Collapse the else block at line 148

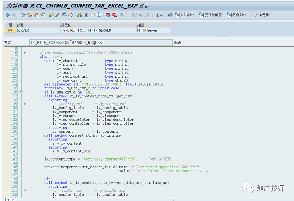(x=21, y=179)
